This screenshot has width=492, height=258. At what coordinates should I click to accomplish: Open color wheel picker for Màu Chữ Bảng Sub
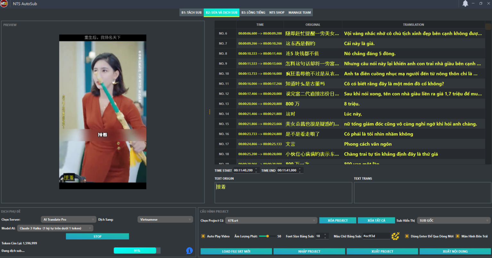coord(395,236)
